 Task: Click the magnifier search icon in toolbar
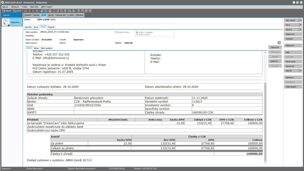tap(69, 11)
